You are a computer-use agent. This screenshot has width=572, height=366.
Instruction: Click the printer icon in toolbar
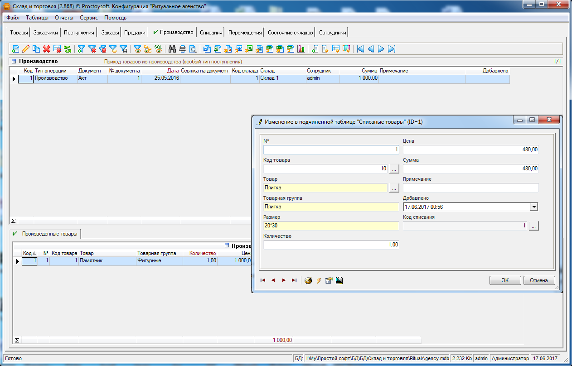pos(183,49)
